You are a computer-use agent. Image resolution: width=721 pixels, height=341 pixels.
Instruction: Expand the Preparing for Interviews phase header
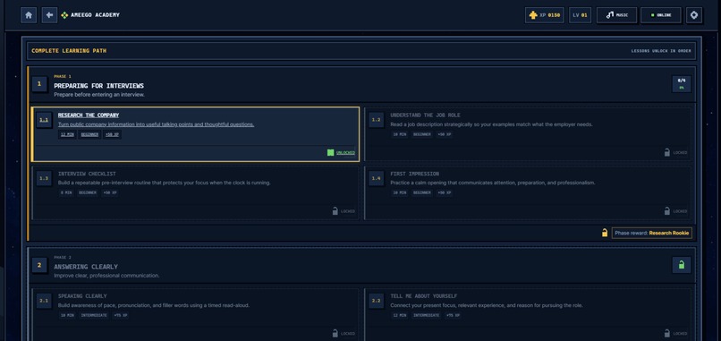pos(361,85)
